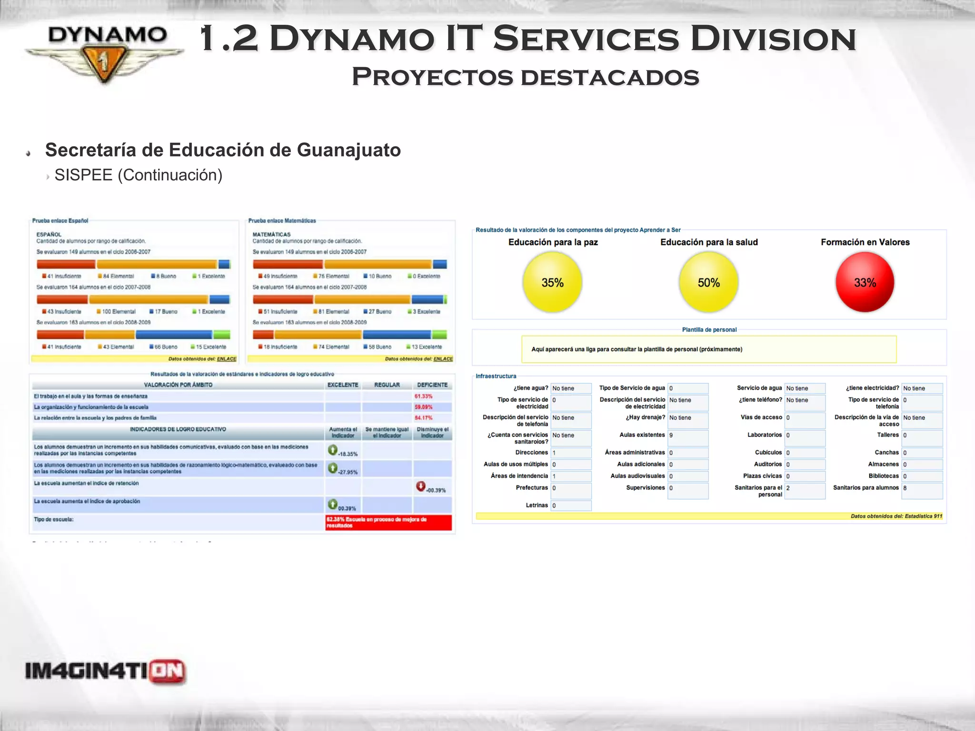The width and height of the screenshot is (975, 731).
Task: Click the ¿tiene teléfono? field
Action: point(805,403)
